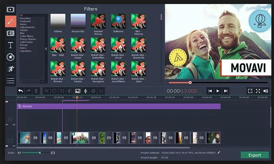Click the 00:00:13.000 timecode display
The image size is (274, 164).
(182, 91)
